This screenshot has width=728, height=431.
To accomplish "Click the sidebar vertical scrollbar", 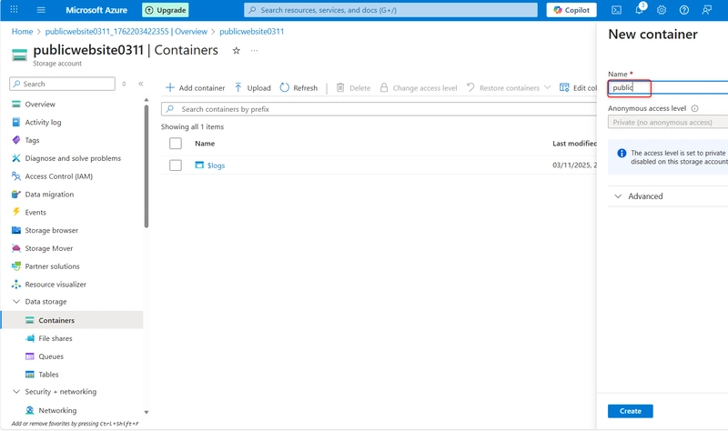I will click(147, 164).
